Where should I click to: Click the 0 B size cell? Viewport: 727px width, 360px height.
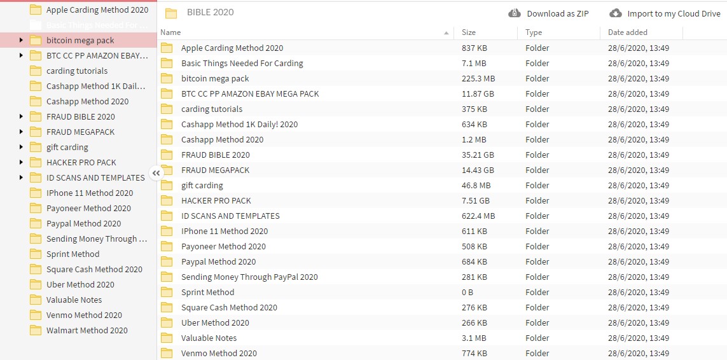click(x=467, y=293)
